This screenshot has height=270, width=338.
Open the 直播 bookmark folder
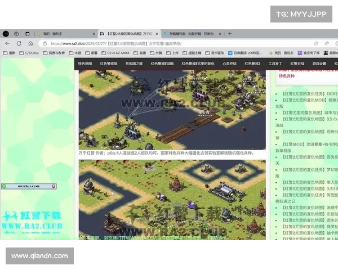pos(140,53)
